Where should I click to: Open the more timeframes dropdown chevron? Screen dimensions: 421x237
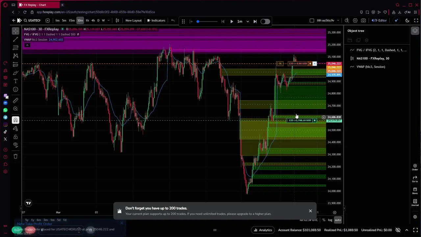click(109, 20)
